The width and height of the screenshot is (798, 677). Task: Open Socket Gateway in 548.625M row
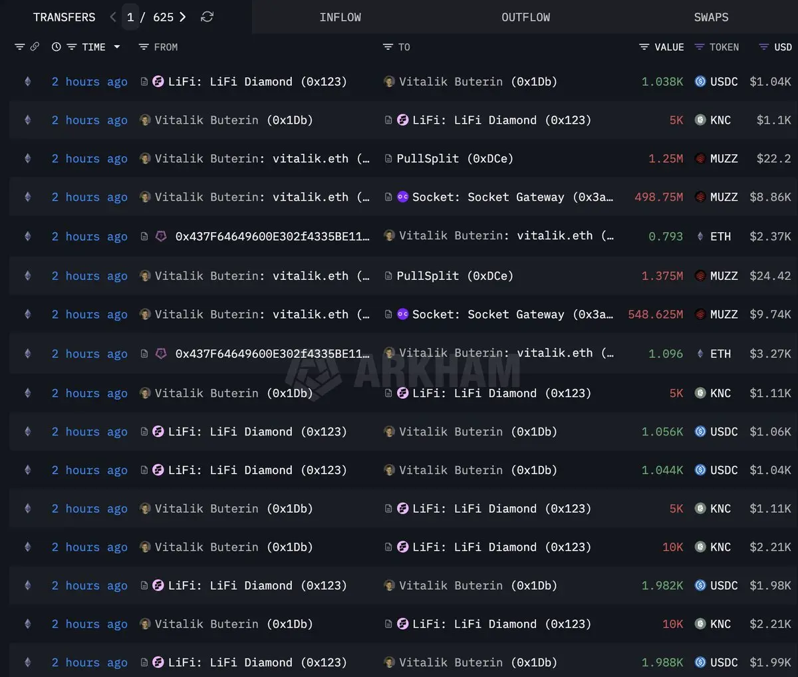pyautogui.click(x=513, y=315)
